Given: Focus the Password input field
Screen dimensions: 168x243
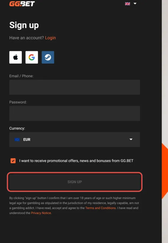Looking at the screenshot, I should point(75,113).
